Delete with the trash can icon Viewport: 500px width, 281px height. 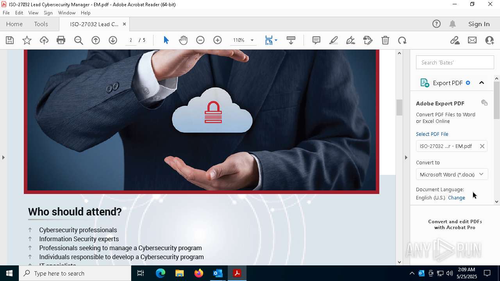(385, 40)
